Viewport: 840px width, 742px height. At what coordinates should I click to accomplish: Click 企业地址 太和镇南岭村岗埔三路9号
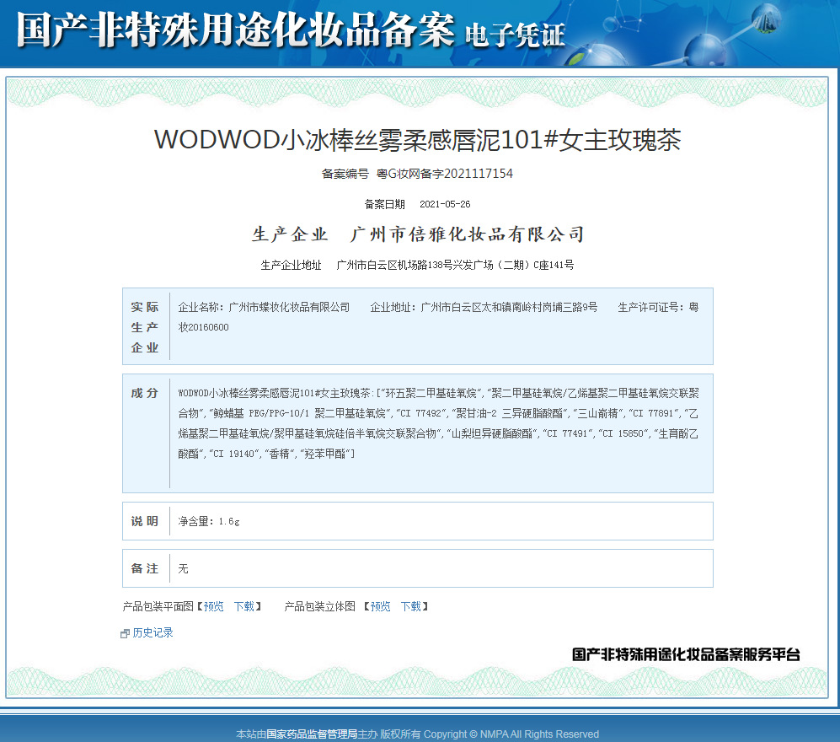point(484,307)
